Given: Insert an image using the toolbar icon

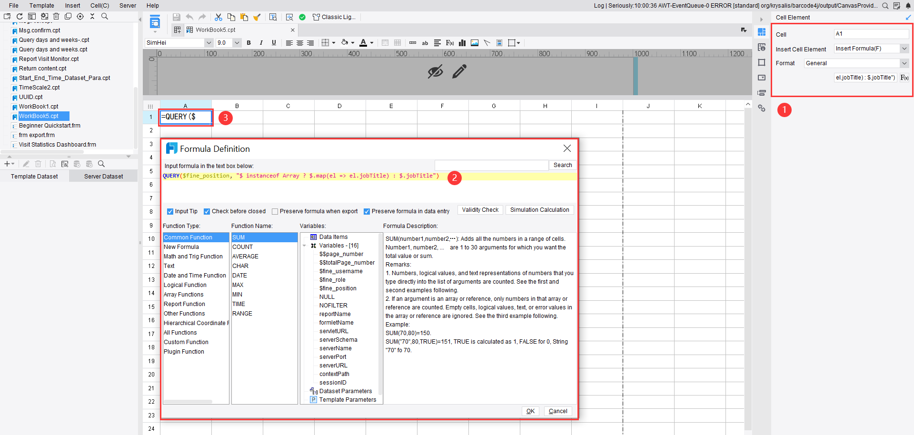Looking at the screenshot, I should point(474,43).
